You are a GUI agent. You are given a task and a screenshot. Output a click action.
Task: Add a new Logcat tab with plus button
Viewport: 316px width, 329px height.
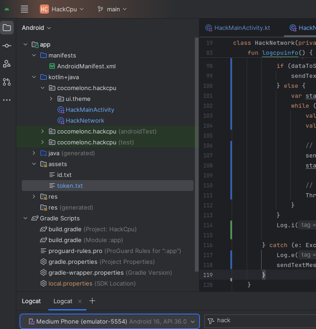click(92, 301)
